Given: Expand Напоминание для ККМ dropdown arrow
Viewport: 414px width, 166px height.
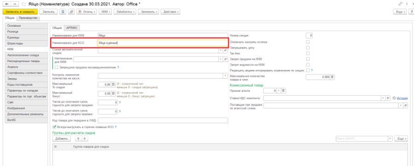Looking at the screenshot, I should pyautogui.click(x=220, y=59).
